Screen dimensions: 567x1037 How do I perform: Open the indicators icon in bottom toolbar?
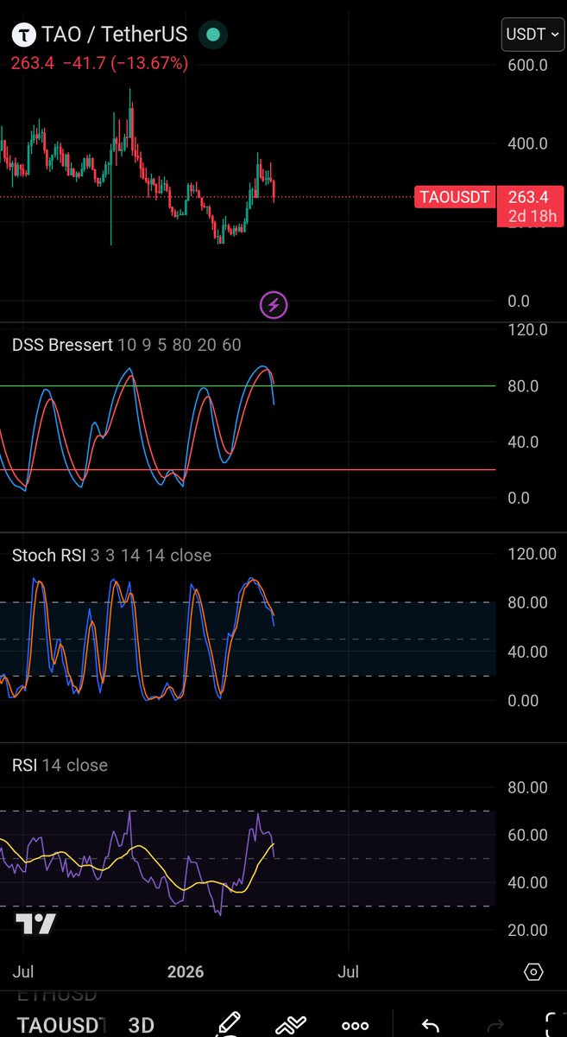[x=291, y=1024]
